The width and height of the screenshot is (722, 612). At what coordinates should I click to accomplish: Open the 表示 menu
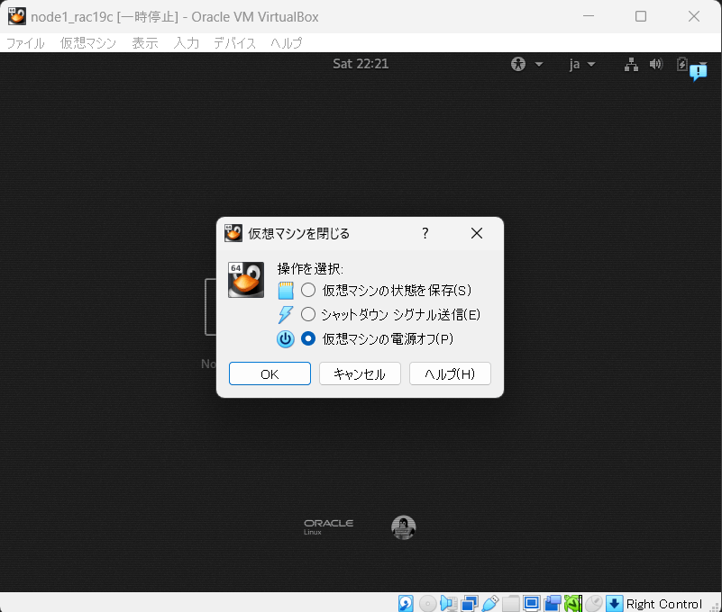[145, 43]
